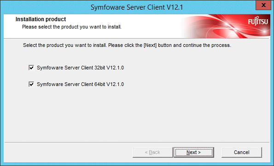Click the 'Please select the product' subtitle
This screenshot has width=274, height=166.
[x=72, y=27]
